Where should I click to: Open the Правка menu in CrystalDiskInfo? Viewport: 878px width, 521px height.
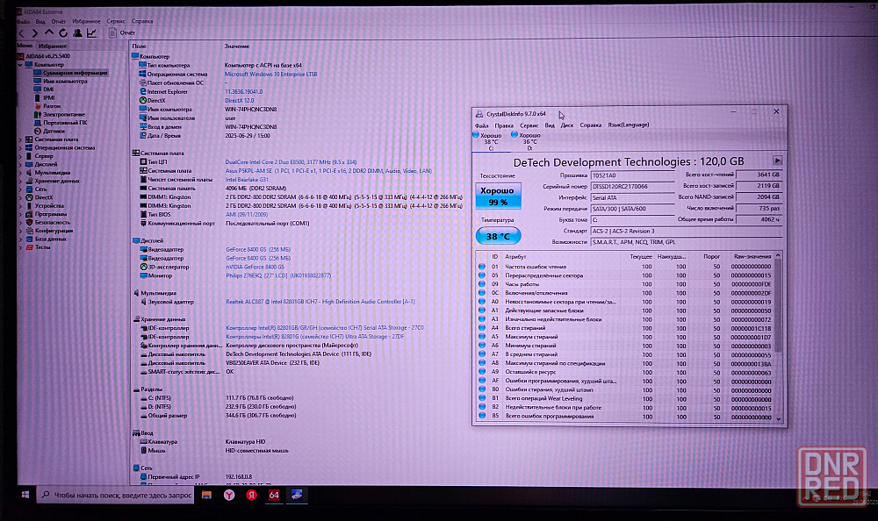tap(504, 125)
